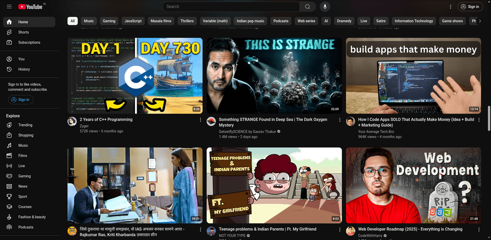491x240 pixels.
Task: Filter by the Gaming chip
Action: [109, 21]
